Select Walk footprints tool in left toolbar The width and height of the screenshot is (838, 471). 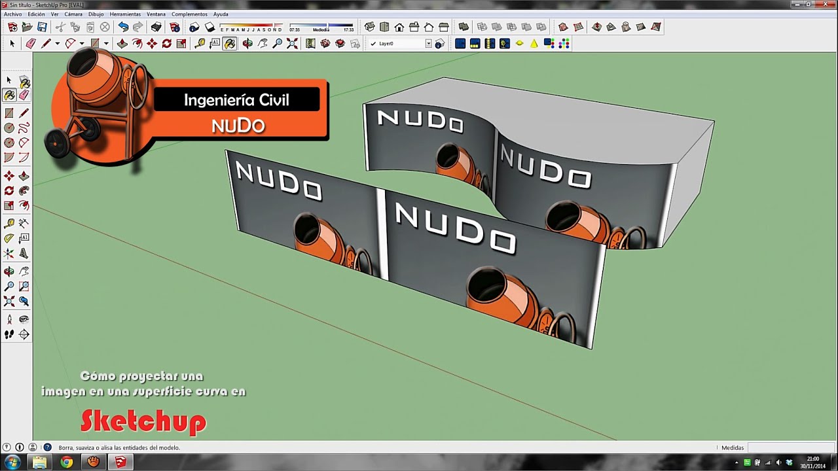click(9, 334)
